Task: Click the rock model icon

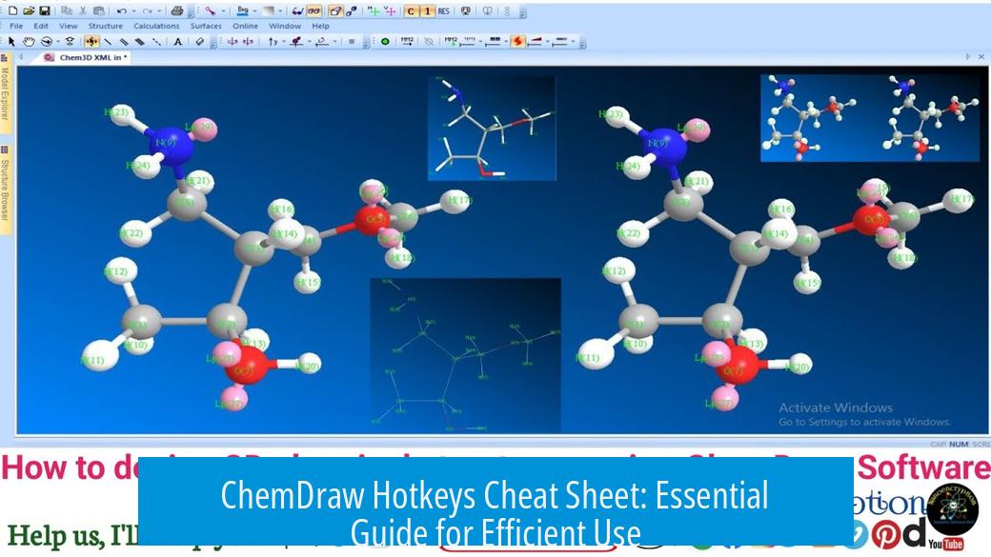Action: [x=248, y=41]
